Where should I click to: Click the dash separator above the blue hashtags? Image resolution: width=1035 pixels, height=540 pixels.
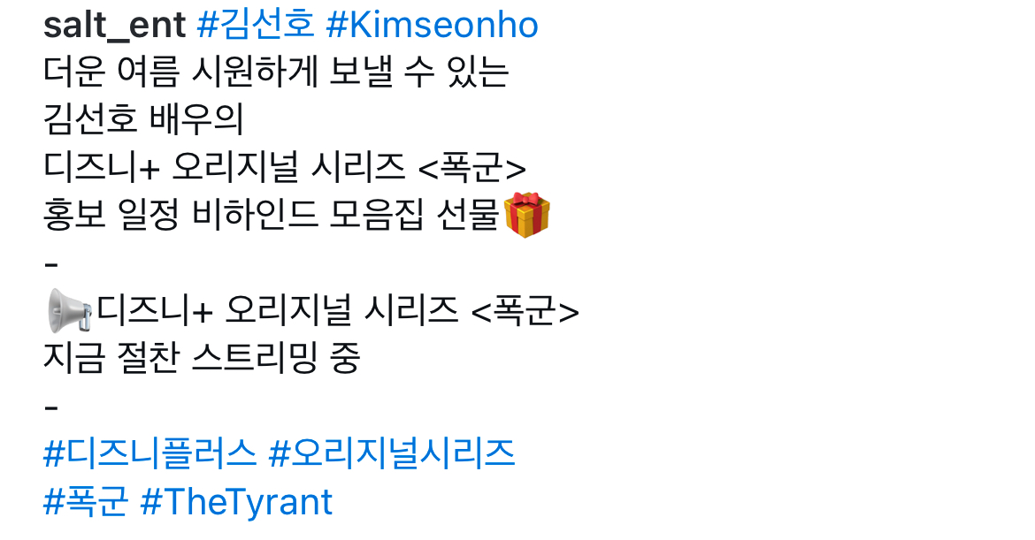click(50, 408)
